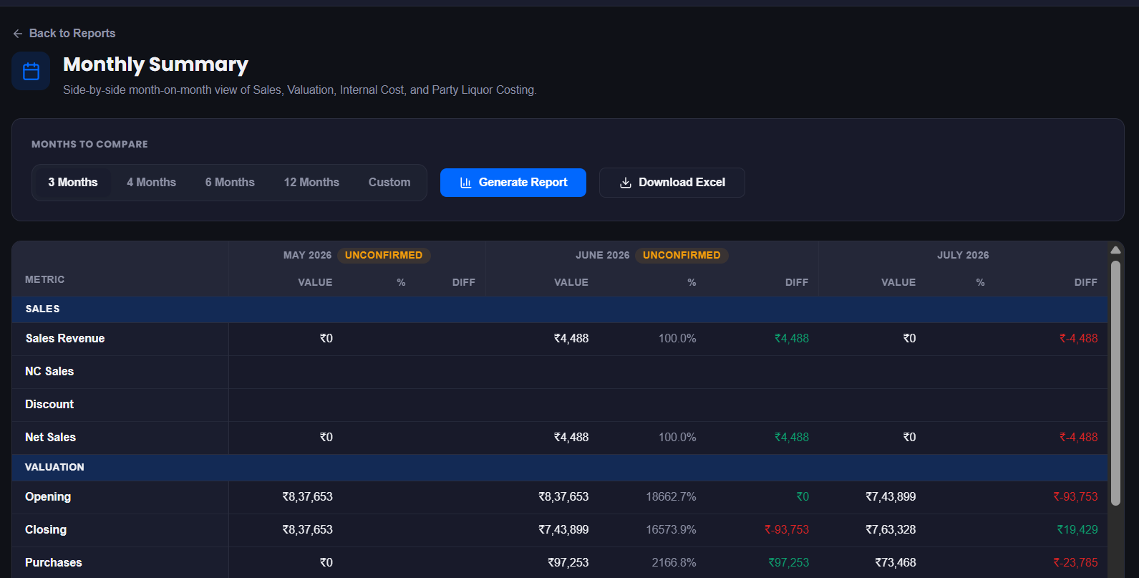Click the table's vertical scrollbar thumb
Screen dimensions: 1139x578
tap(1115, 383)
